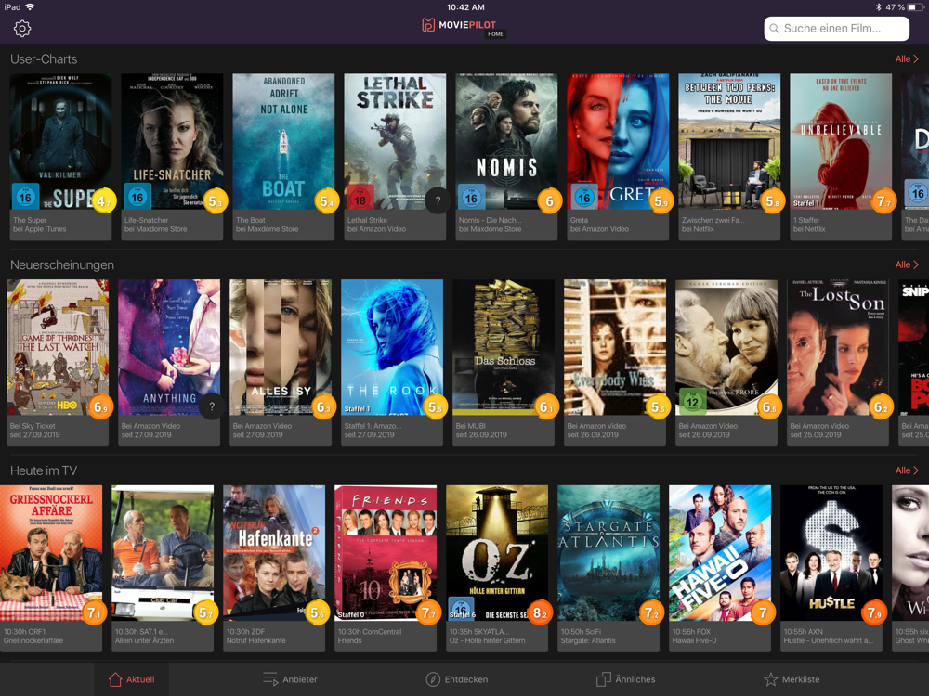
Task: Switch to the Anbieter tab label
Action: [300, 679]
